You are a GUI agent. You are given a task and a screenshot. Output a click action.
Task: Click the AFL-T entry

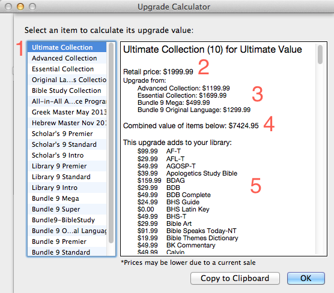pyautogui.click(x=161, y=159)
